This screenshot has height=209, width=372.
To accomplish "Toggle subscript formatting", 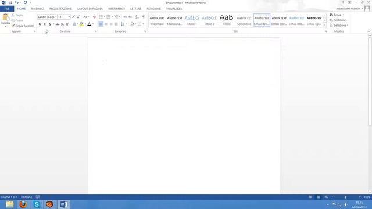I will 62,24.
